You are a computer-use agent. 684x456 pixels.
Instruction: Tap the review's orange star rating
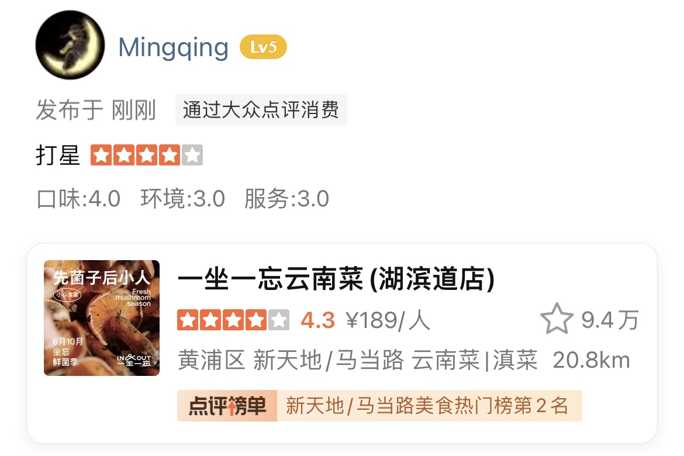pos(147,155)
